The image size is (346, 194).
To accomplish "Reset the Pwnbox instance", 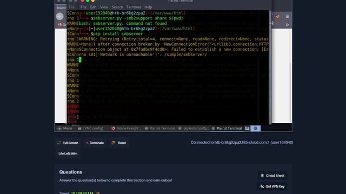I will point(119,143).
